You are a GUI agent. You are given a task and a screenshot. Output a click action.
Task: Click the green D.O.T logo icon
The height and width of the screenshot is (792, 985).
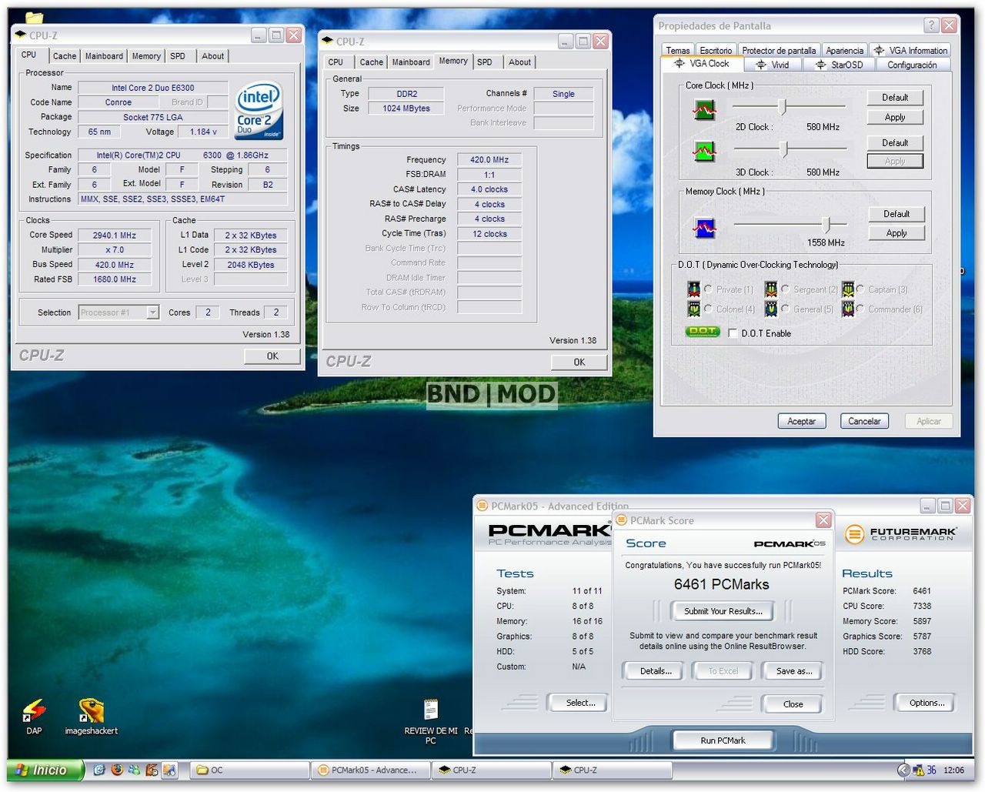(x=702, y=332)
